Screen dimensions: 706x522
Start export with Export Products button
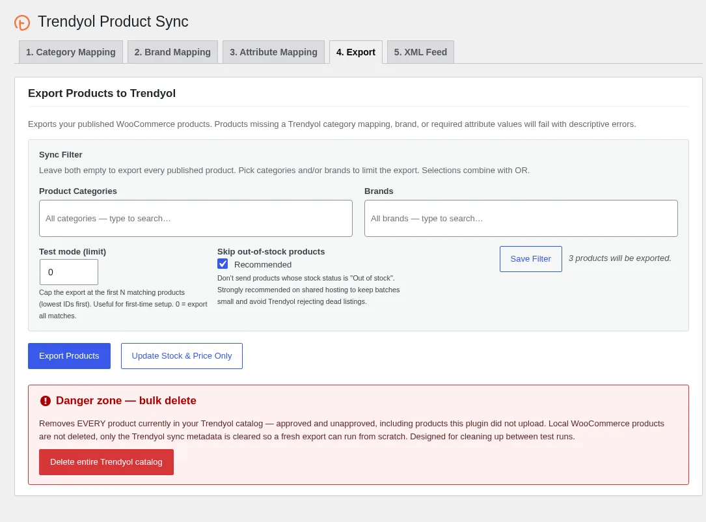(x=70, y=356)
